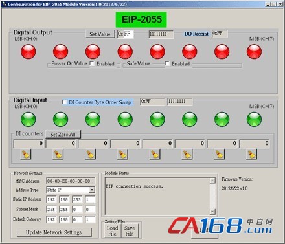Clear the seventh DI counter with broom icon

point(220,155)
